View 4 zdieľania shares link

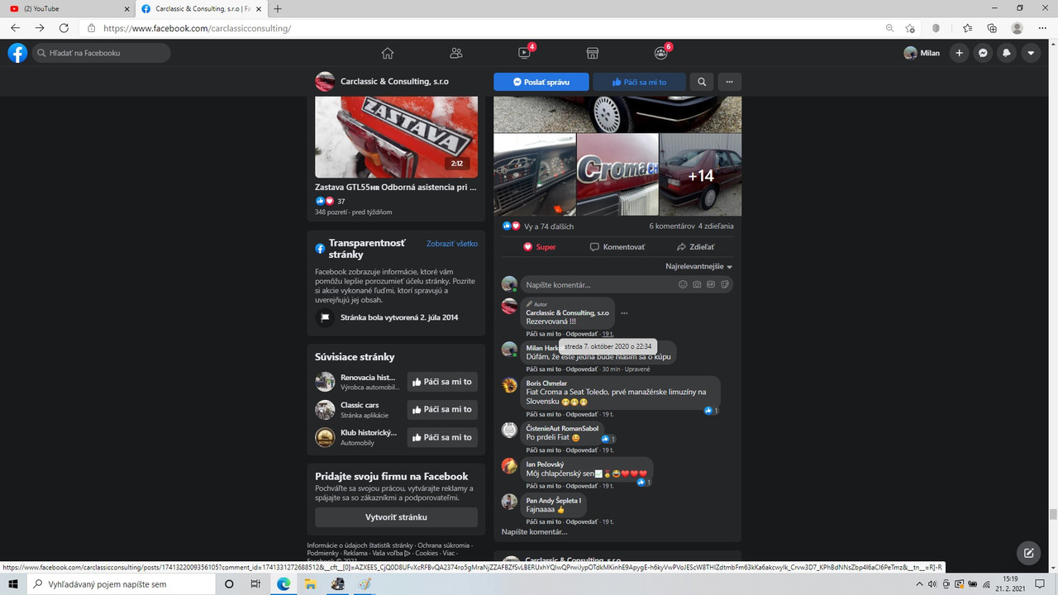[x=716, y=226]
